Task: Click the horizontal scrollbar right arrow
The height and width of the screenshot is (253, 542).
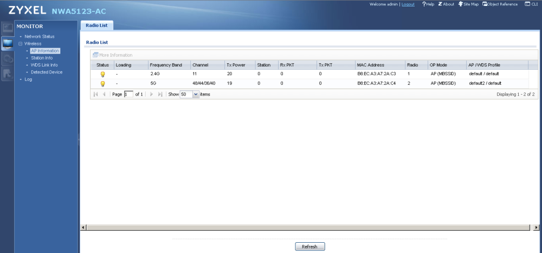Action: coord(536,228)
